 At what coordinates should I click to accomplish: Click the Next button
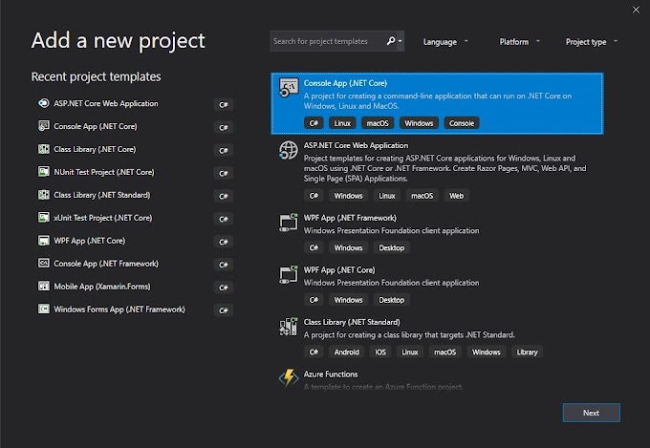[591, 413]
